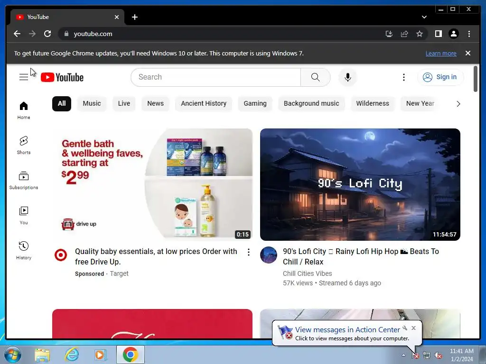The image size is (486, 364).
Task: Open Action Center balloon options wrench
Action: 405,328
